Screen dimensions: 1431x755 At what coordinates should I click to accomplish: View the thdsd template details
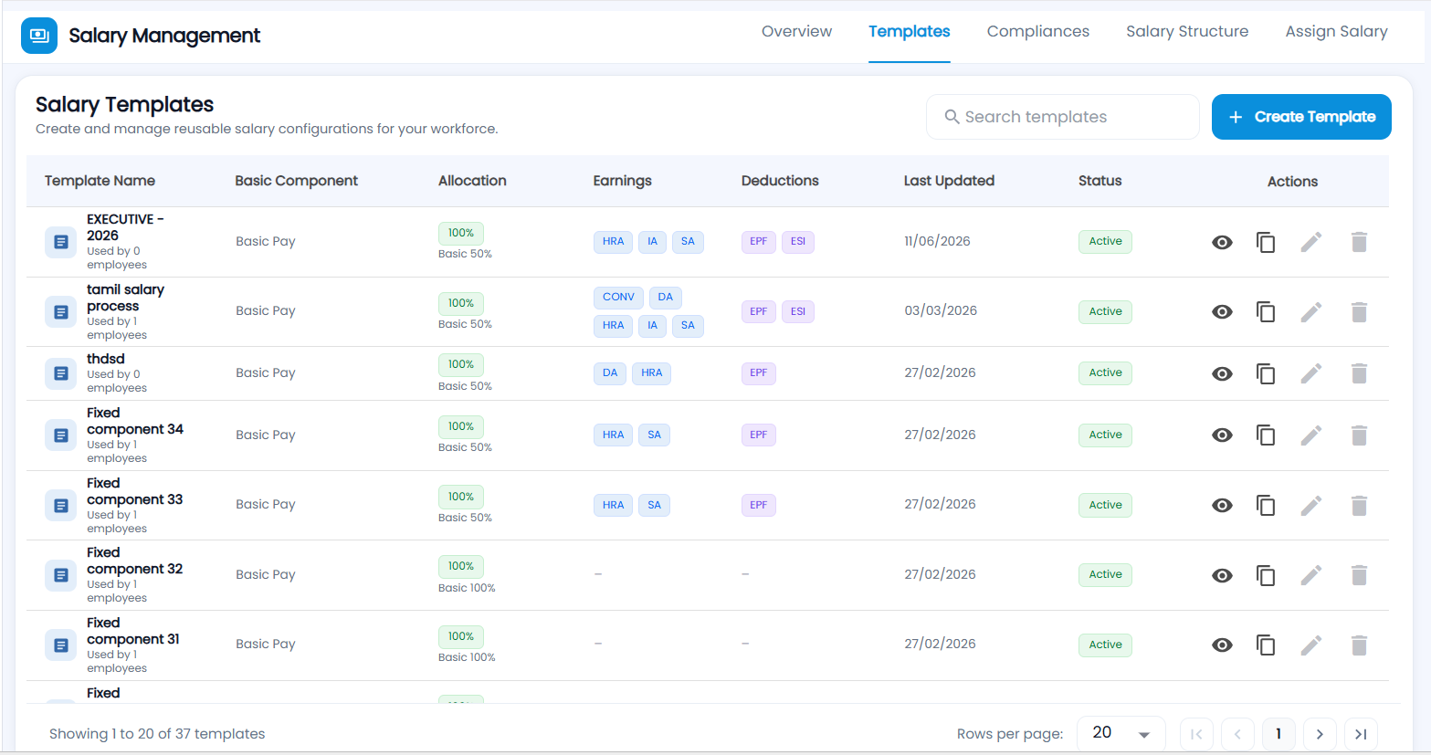coord(1222,373)
